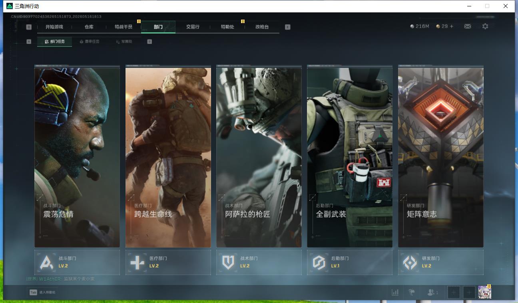
Task: Open the 矩阵意志 research department card
Action: tap(441, 157)
